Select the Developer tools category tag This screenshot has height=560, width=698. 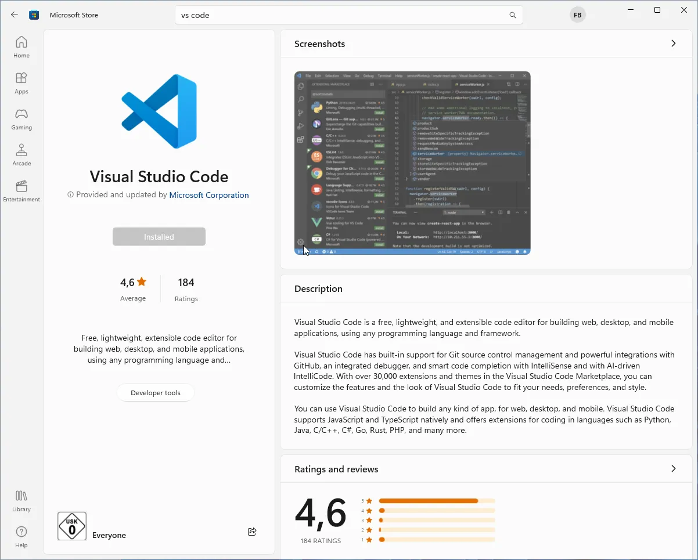156,392
